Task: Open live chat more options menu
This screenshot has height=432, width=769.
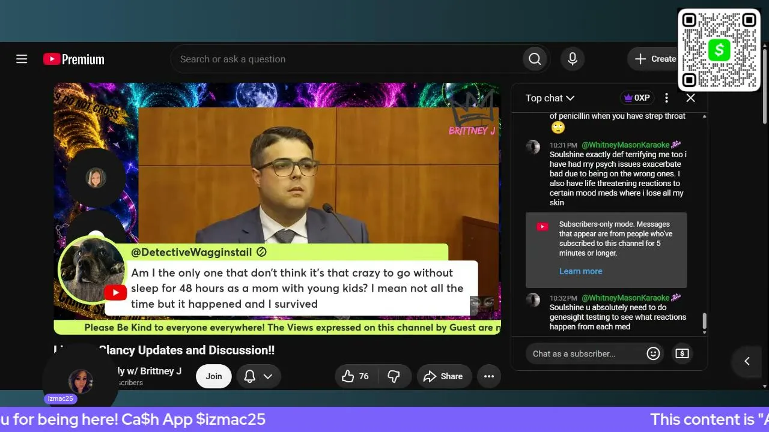Action: [x=666, y=98]
